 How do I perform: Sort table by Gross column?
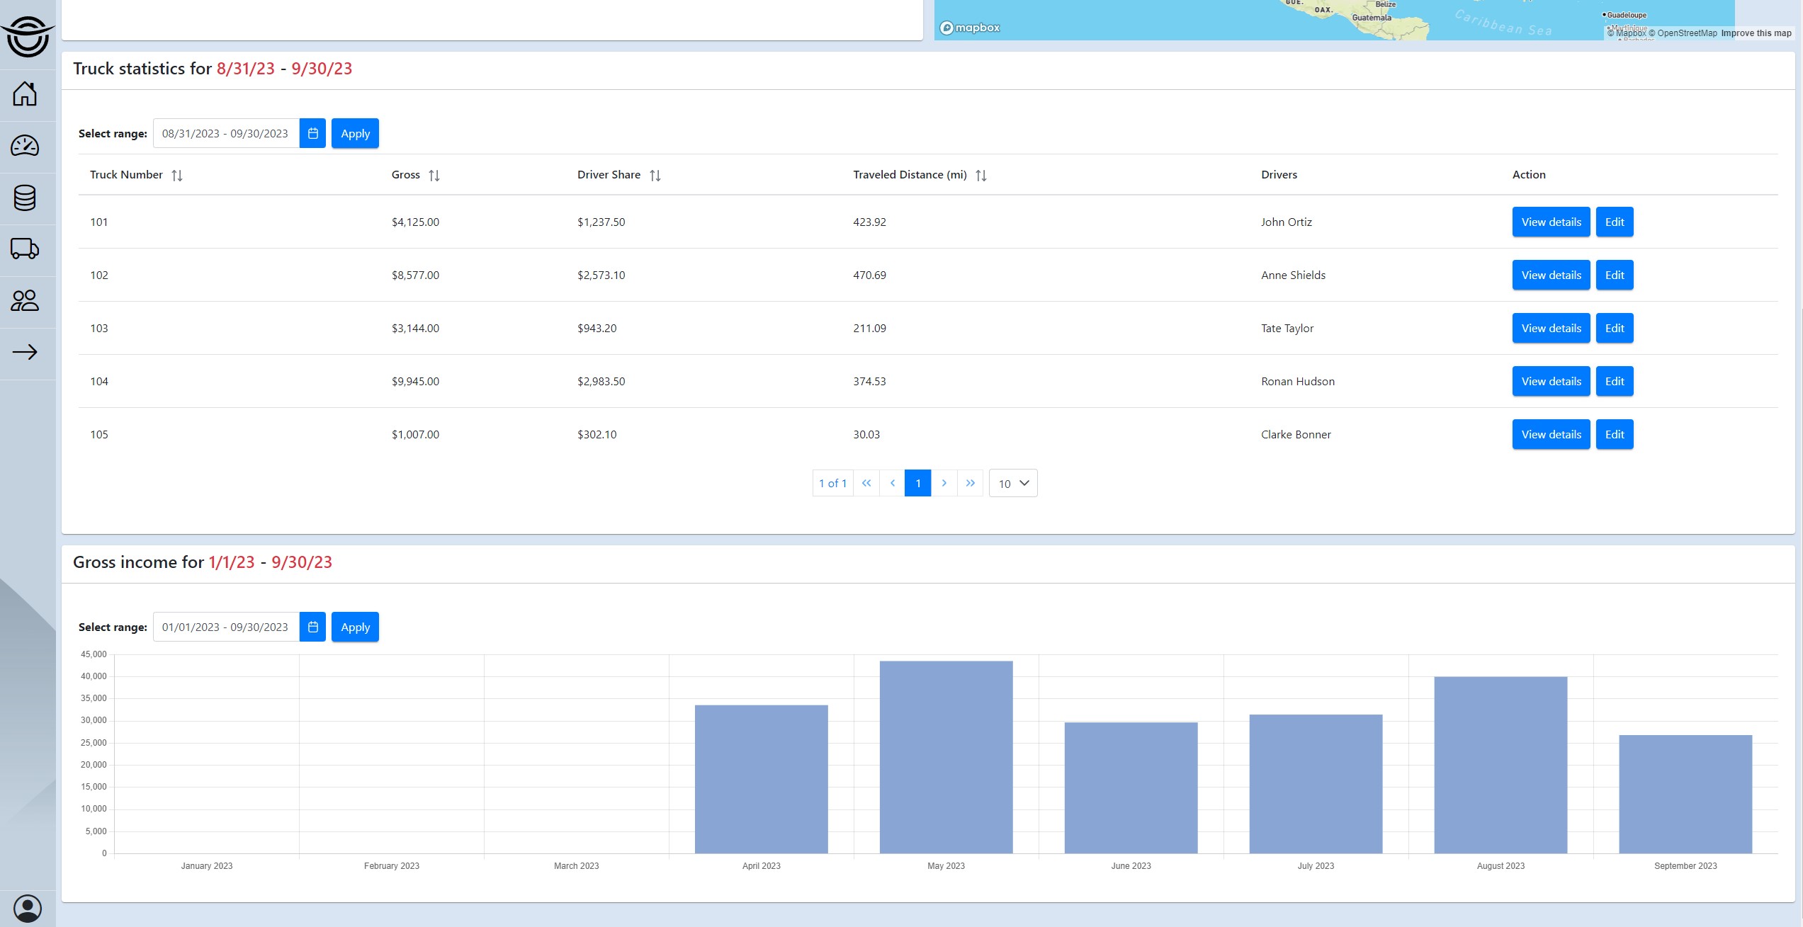pos(434,176)
